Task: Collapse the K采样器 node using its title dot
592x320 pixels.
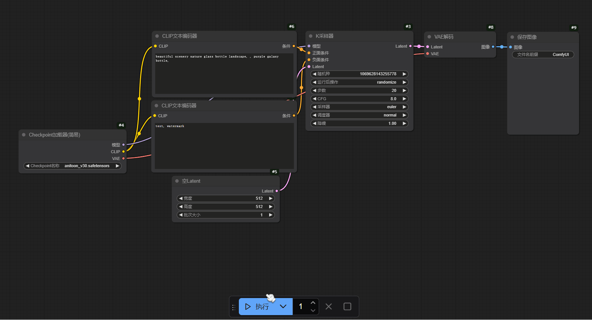Action: tap(311, 36)
